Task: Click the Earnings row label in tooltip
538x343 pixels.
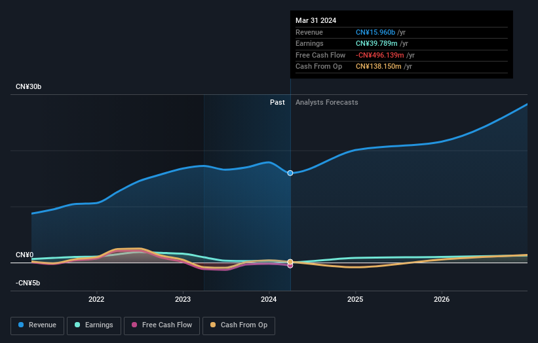Action: click(x=309, y=43)
